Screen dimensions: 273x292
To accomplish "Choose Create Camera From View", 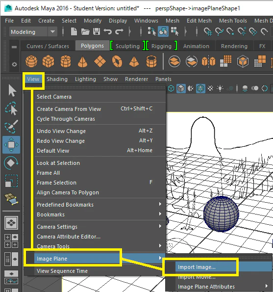I will (100, 109).
